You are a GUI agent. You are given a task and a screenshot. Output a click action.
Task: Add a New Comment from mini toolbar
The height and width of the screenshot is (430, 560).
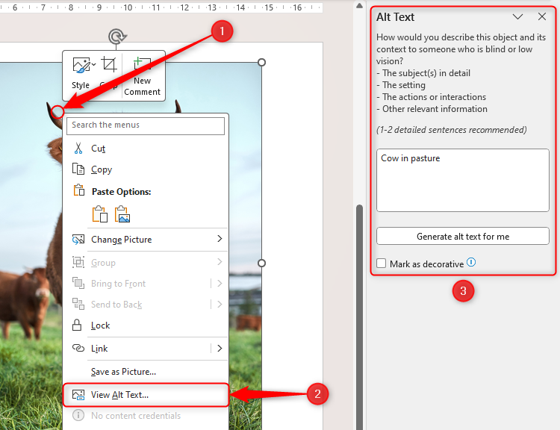(142, 67)
